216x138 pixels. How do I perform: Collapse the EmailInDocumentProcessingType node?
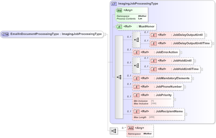(x=105, y=34)
